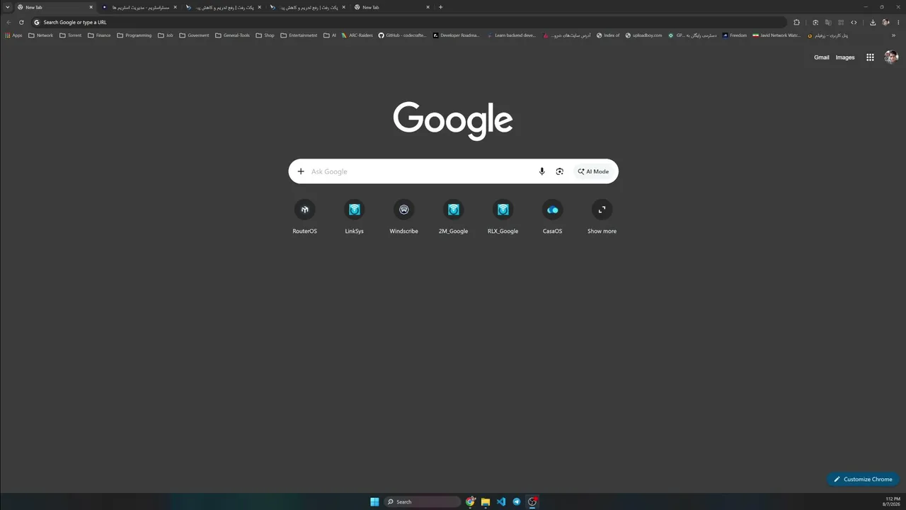Open the 2M_Google shortcut

[453, 217]
